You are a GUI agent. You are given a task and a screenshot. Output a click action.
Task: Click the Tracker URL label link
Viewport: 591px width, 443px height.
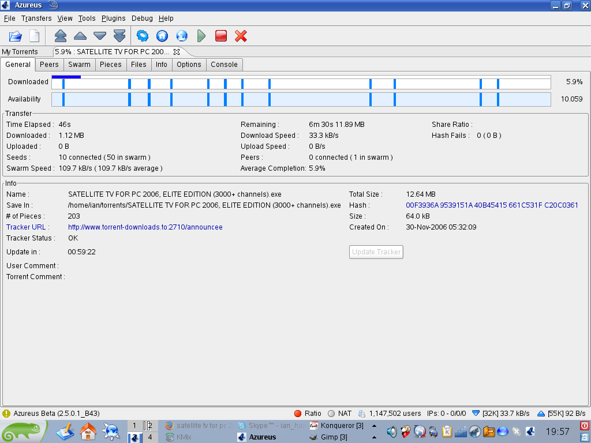tap(28, 227)
